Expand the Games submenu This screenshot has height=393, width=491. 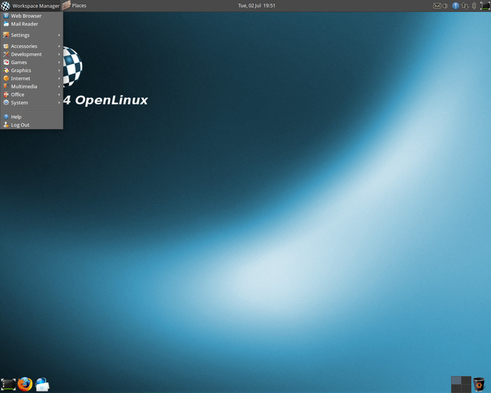pos(31,62)
